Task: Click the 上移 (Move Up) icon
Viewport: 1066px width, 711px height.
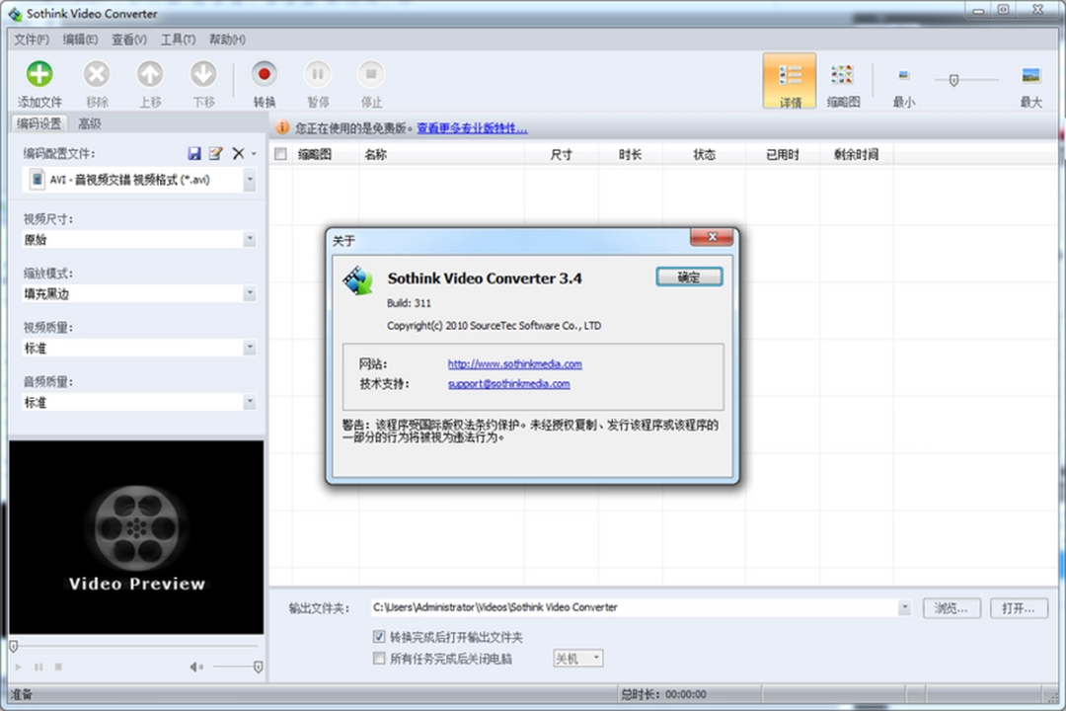Action: point(150,74)
